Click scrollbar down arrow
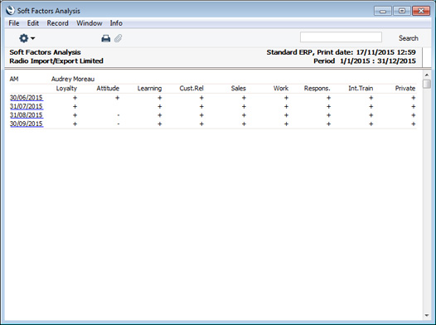The image size is (436, 325). (x=427, y=315)
